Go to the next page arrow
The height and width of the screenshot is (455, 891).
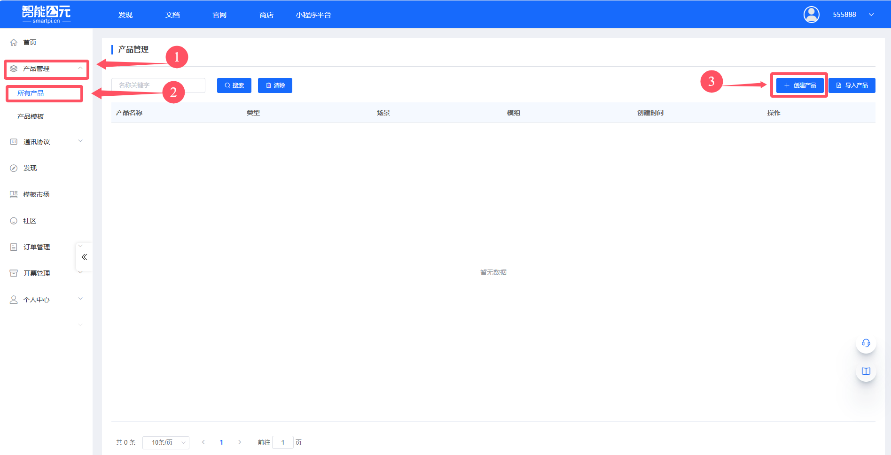[x=240, y=442]
